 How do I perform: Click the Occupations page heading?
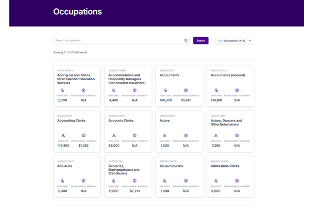click(x=78, y=12)
